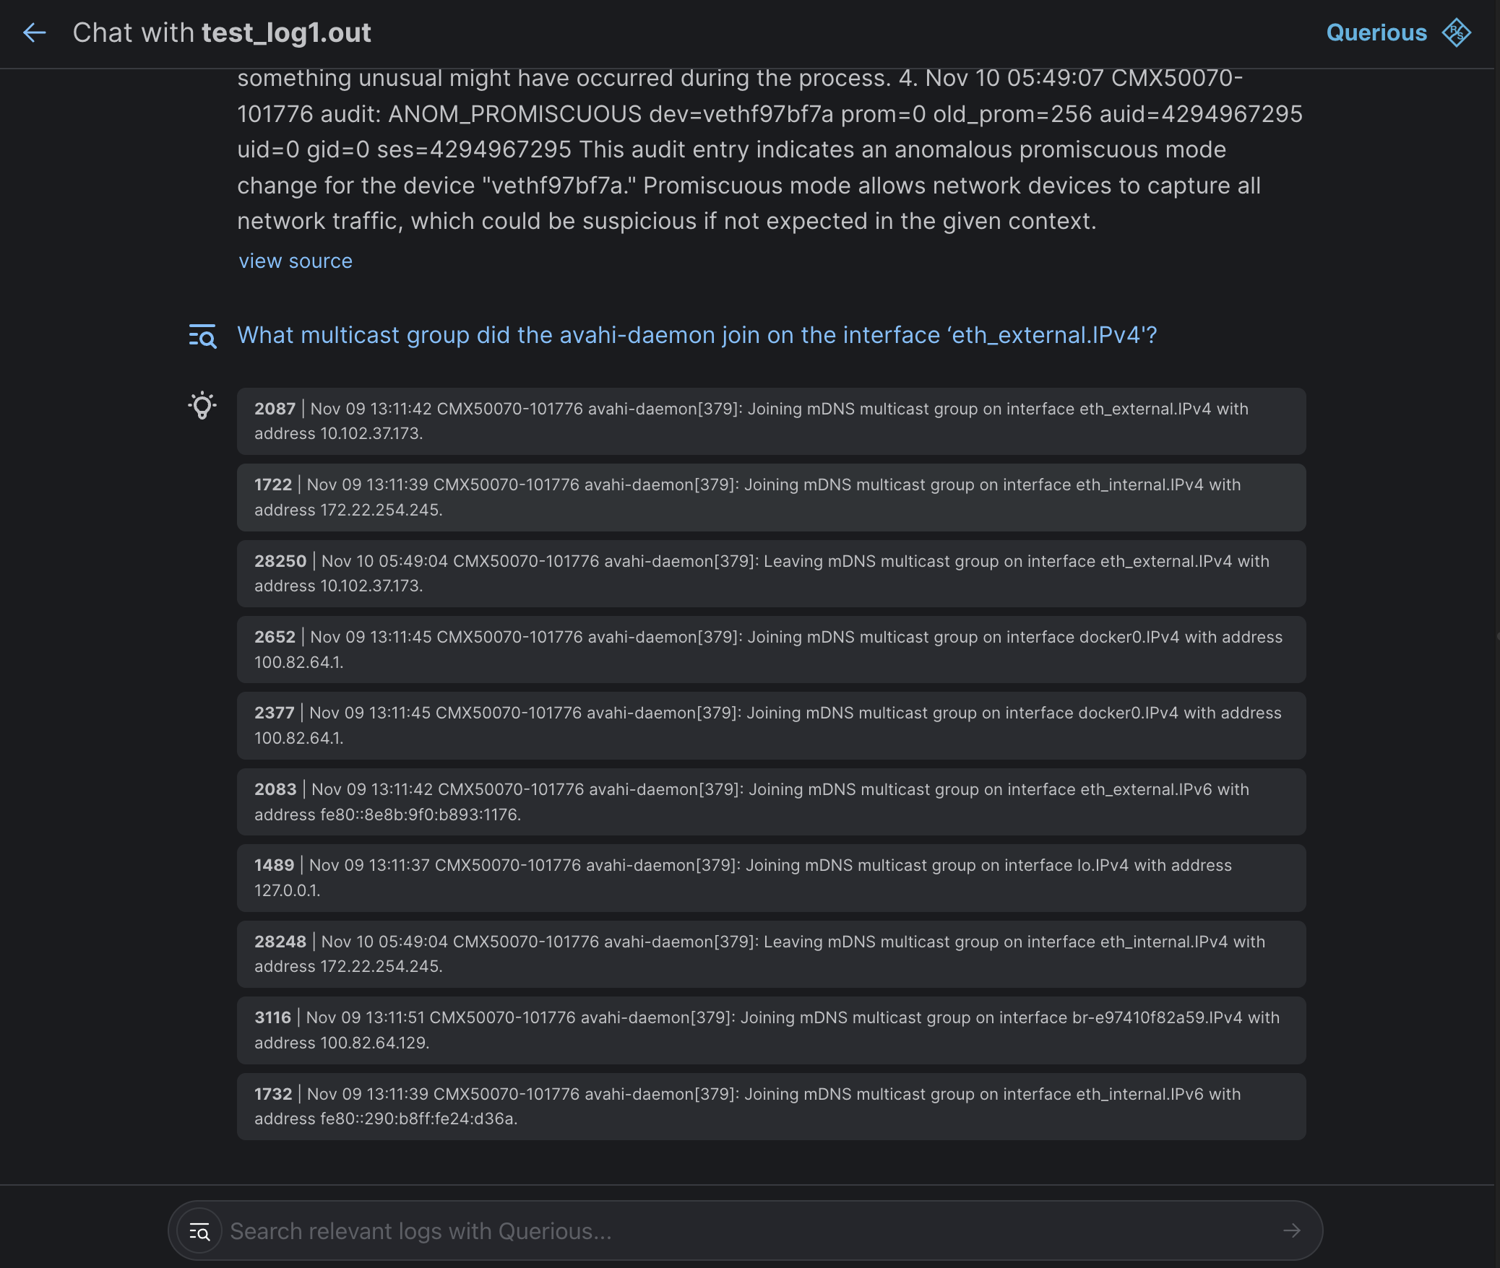Open the view source link
The height and width of the screenshot is (1268, 1500).
pos(296,261)
